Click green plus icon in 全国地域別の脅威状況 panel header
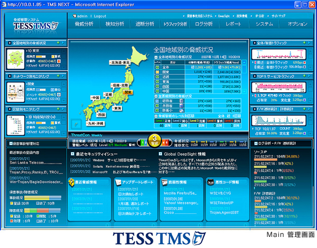 pyautogui.click(x=58, y=43)
